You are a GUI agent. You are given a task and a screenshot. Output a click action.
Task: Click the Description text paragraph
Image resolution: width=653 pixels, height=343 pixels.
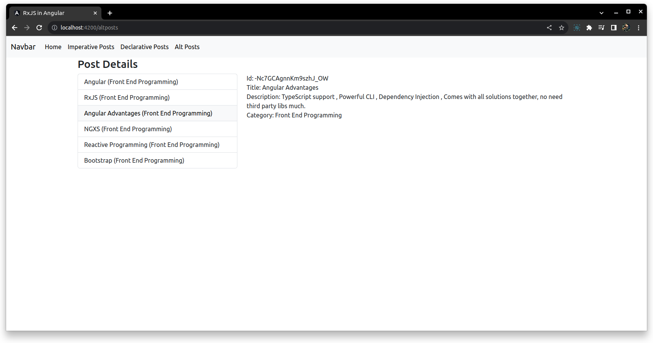pyautogui.click(x=404, y=101)
